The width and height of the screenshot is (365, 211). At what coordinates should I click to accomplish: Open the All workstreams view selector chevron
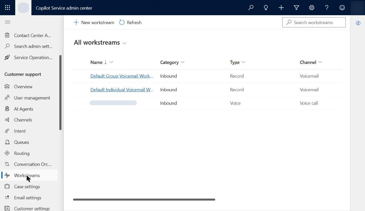(124, 43)
